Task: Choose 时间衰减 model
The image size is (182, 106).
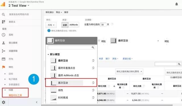Action: 63,98
